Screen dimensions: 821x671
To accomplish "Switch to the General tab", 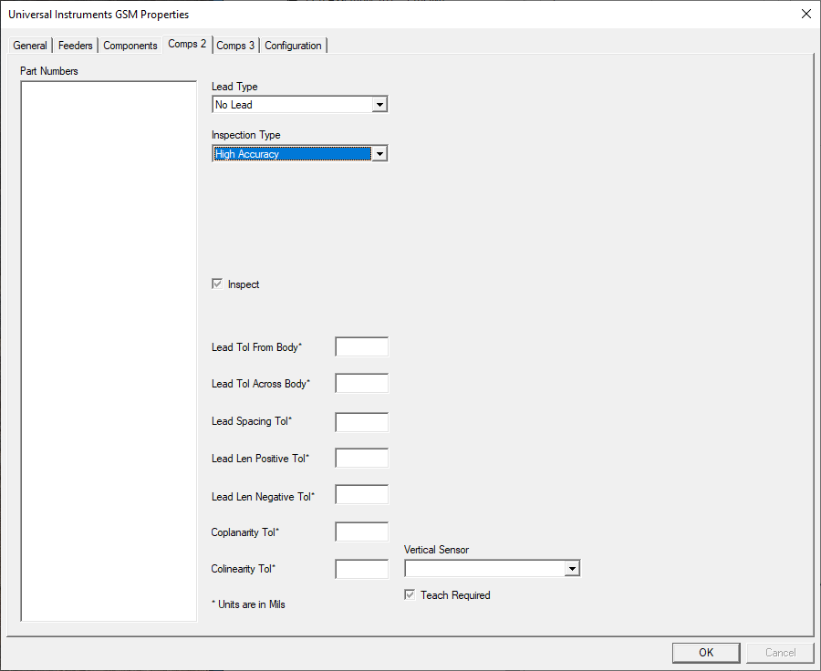I will (29, 45).
